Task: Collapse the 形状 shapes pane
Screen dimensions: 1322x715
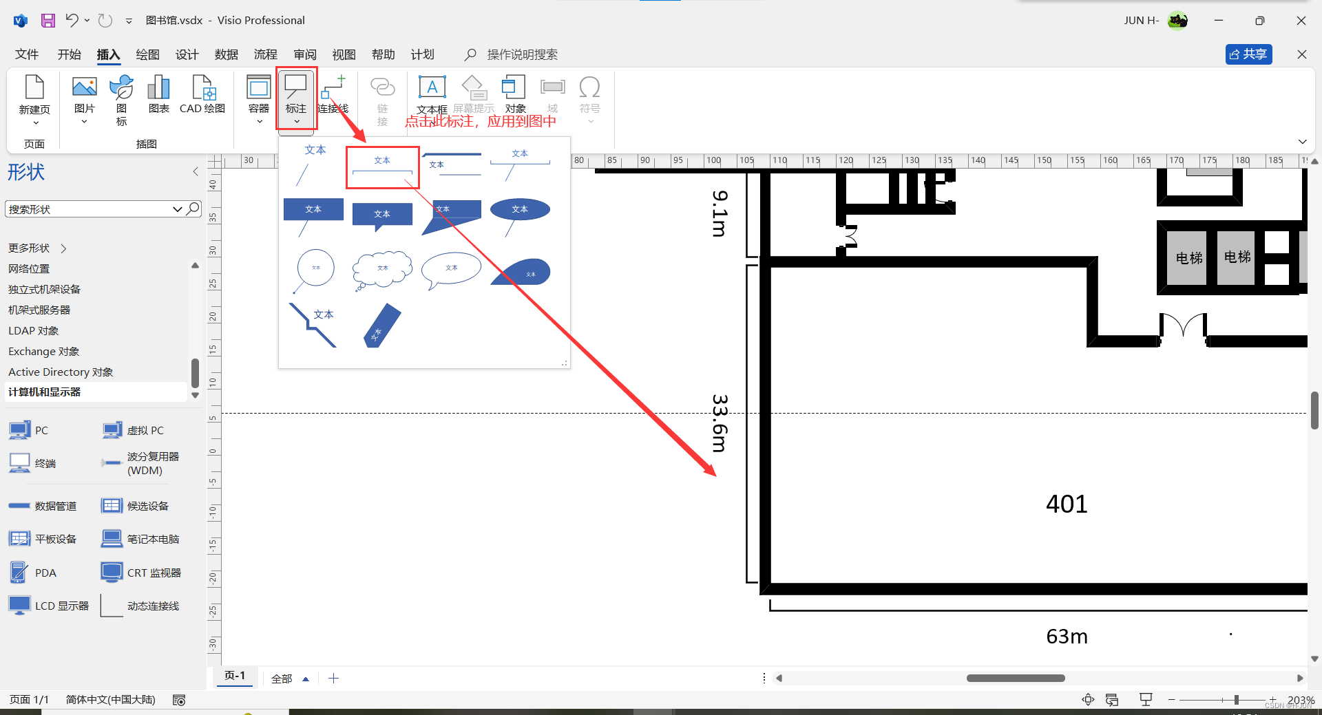Action: click(196, 171)
